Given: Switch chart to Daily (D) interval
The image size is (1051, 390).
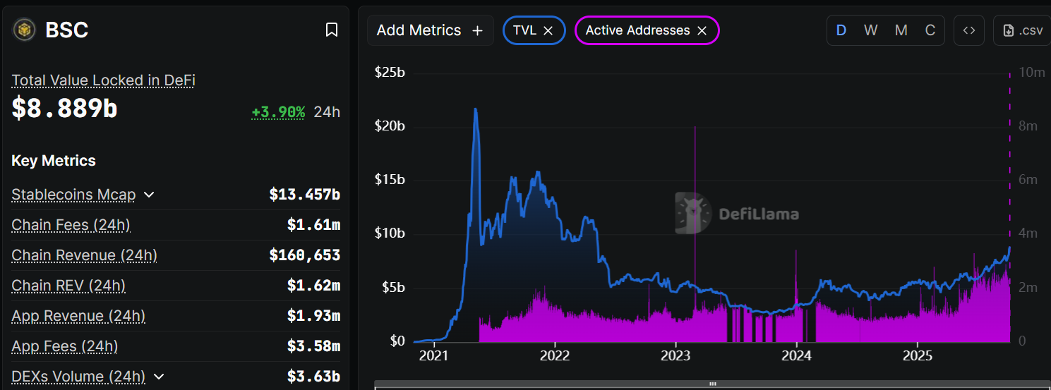Looking at the screenshot, I should tap(841, 30).
